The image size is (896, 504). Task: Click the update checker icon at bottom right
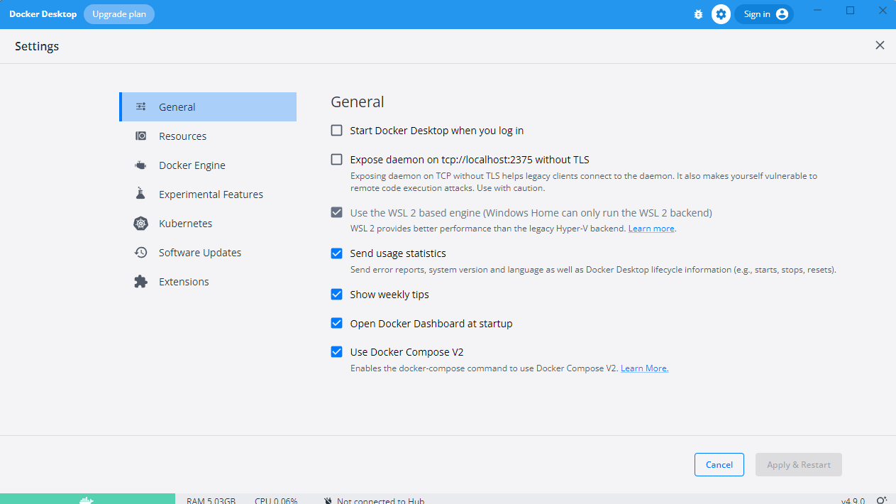point(883,499)
